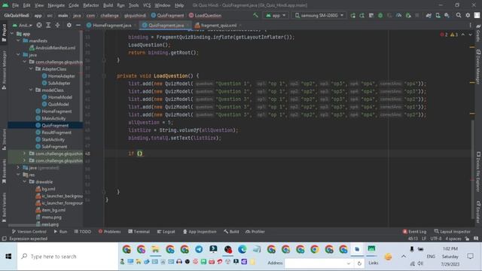Collapse the AdapterClass package
Image resolution: width=482 pixels, height=271 pixels.
click(x=31, y=69)
